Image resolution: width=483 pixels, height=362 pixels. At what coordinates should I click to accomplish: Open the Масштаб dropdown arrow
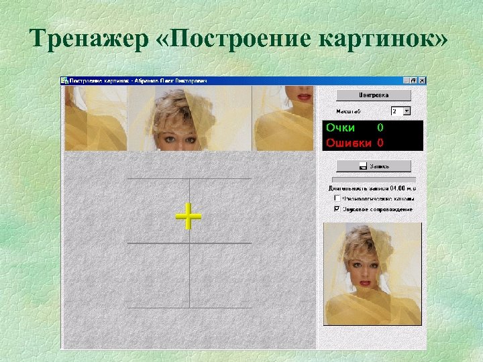pos(407,111)
